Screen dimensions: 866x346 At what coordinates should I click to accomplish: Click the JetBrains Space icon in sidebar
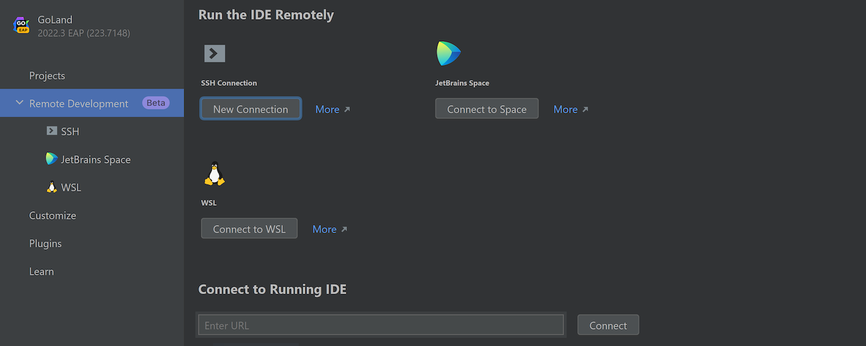52,159
